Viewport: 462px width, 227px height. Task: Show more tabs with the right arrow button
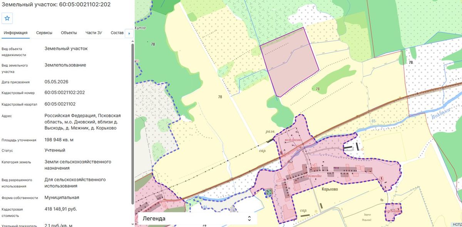point(129,33)
